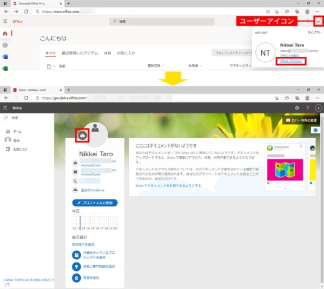Open Delve settings gear
The height and width of the screenshot is (289, 324).
(x=297, y=108)
